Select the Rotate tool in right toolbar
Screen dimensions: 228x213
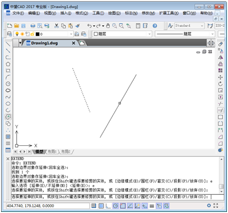click(220, 84)
